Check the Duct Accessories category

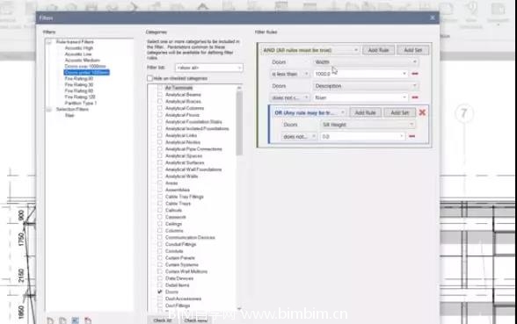coord(160,299)
